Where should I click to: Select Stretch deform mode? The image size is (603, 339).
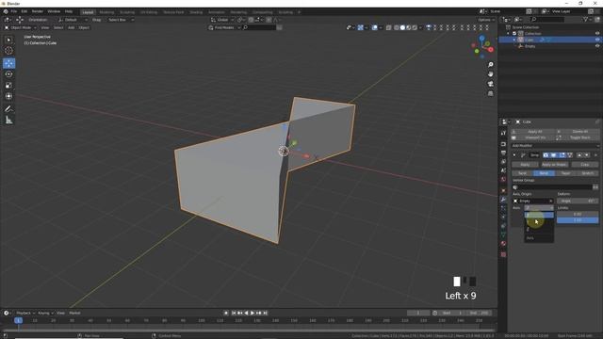click(588, 173)
